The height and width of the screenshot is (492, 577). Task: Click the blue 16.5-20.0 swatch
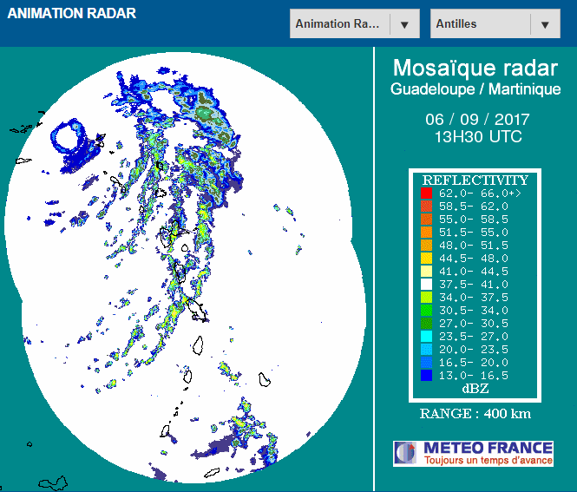coord(426,363)
